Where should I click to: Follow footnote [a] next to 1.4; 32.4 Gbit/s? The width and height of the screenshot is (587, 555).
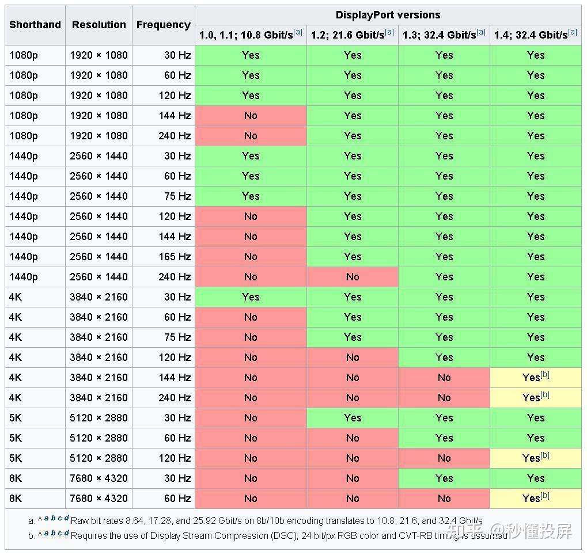click(573, 32)
